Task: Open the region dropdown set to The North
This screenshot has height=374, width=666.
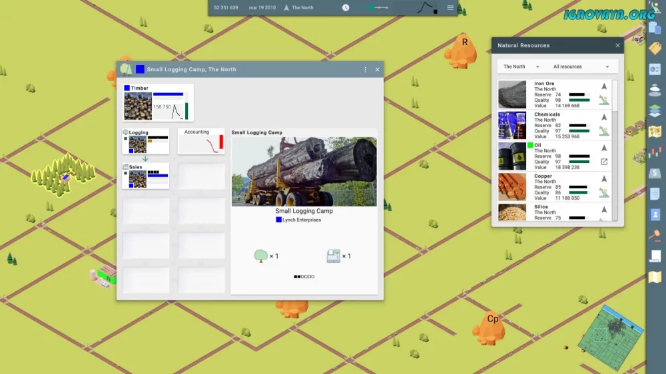Action: point(521,67)
